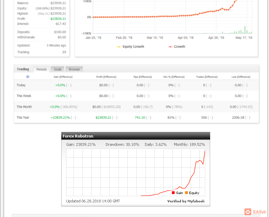The width and height of the screenshot is (269, 217).
Task: Click Drawdown: 30.10% in widget
Action: point(122,144)
